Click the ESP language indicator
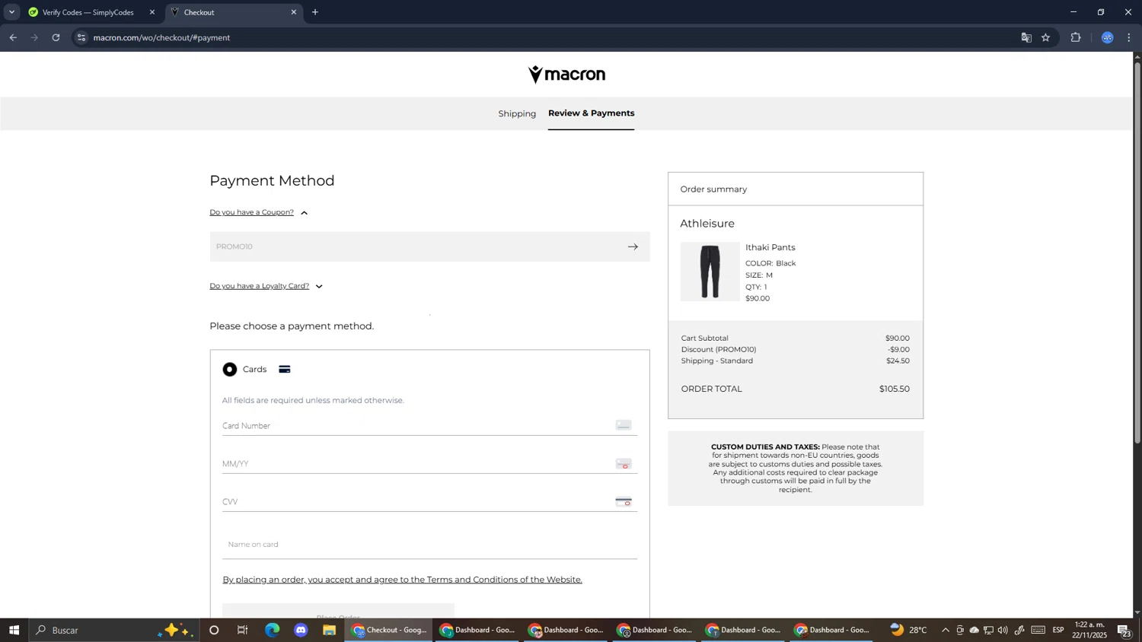Viewport: 1142px width, 642px height. (1058, 630)
